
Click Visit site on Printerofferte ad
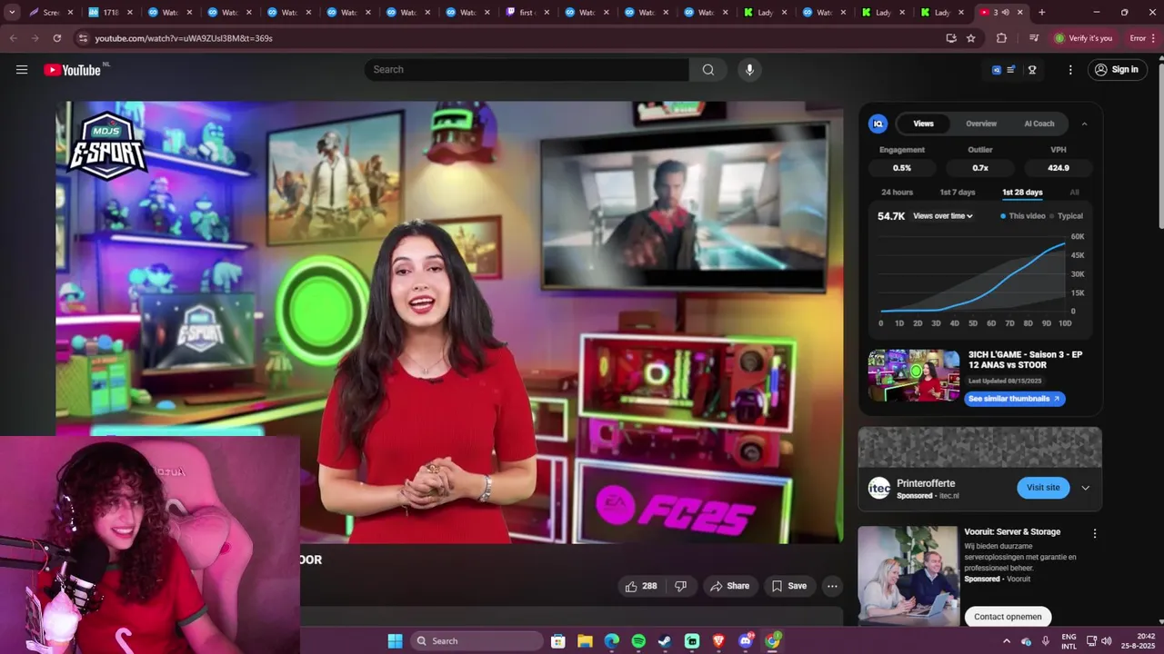1043,488
